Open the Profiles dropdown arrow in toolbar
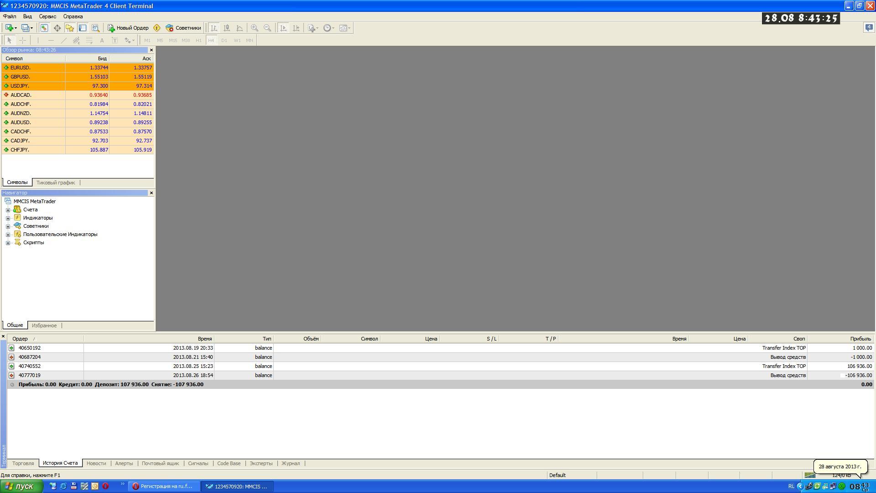876x493 pixels. pyautogui.click(x=31, y=28)
